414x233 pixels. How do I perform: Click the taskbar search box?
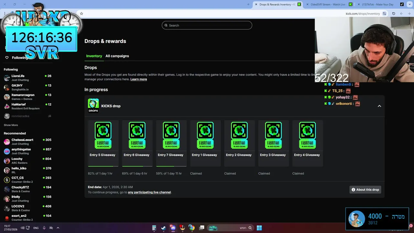coord(230,228)
